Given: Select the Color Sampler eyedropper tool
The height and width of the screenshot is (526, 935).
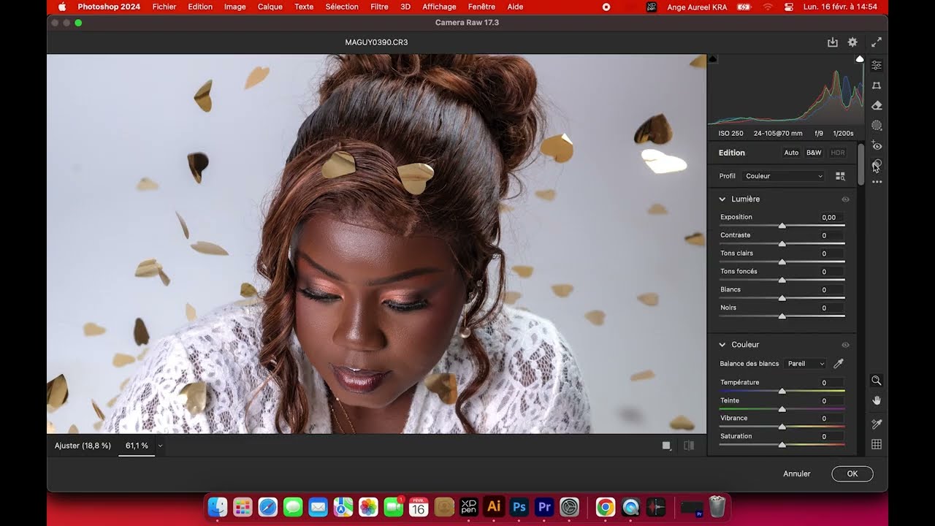Looking at the screenshot, I should (877, 424).
